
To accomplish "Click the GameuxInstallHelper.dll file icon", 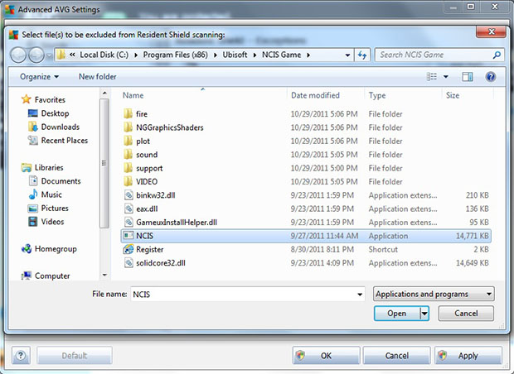I will (128, 223).
